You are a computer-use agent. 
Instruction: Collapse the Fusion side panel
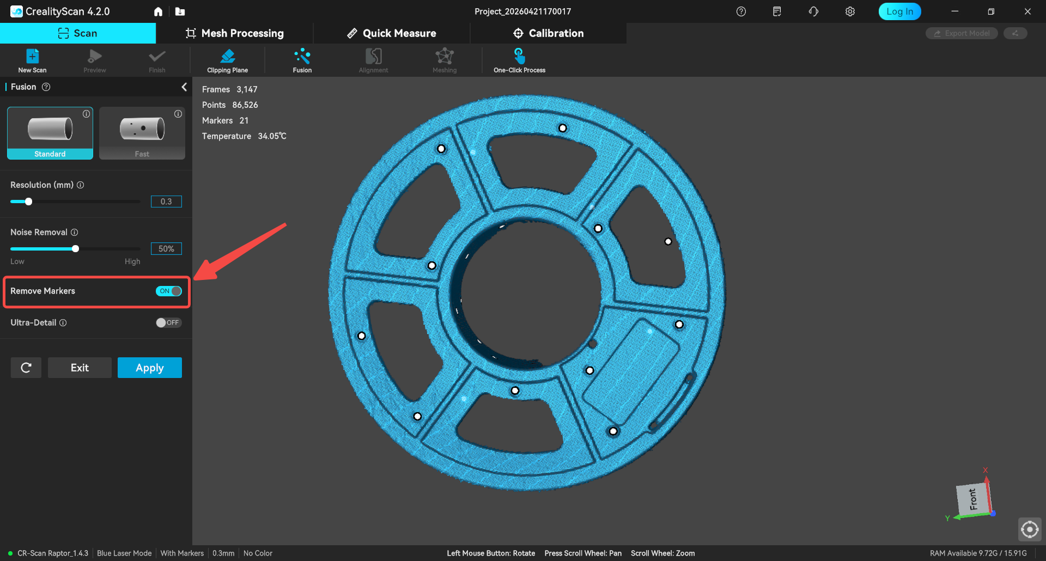click(x=184, y=87)
